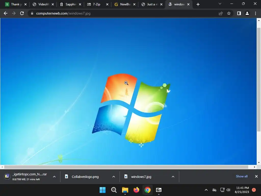Open the tab search dropdown

220,4
